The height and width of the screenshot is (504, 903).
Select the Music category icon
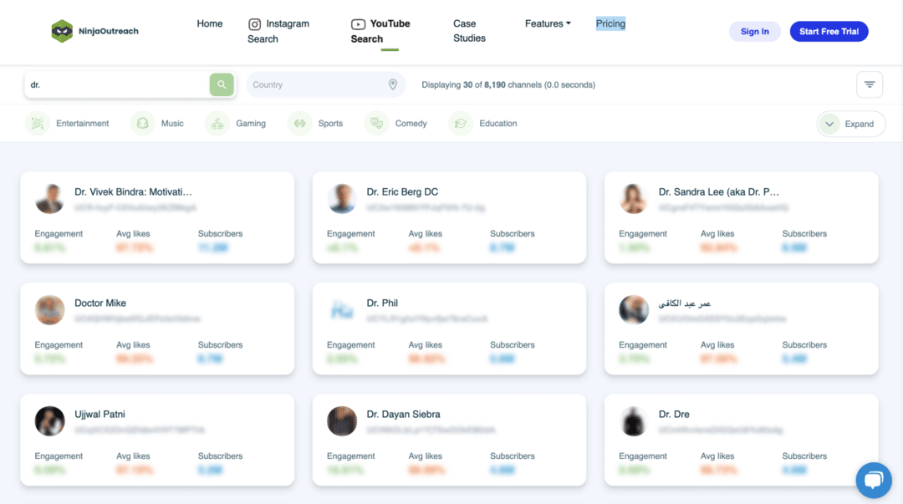(143, 124)
